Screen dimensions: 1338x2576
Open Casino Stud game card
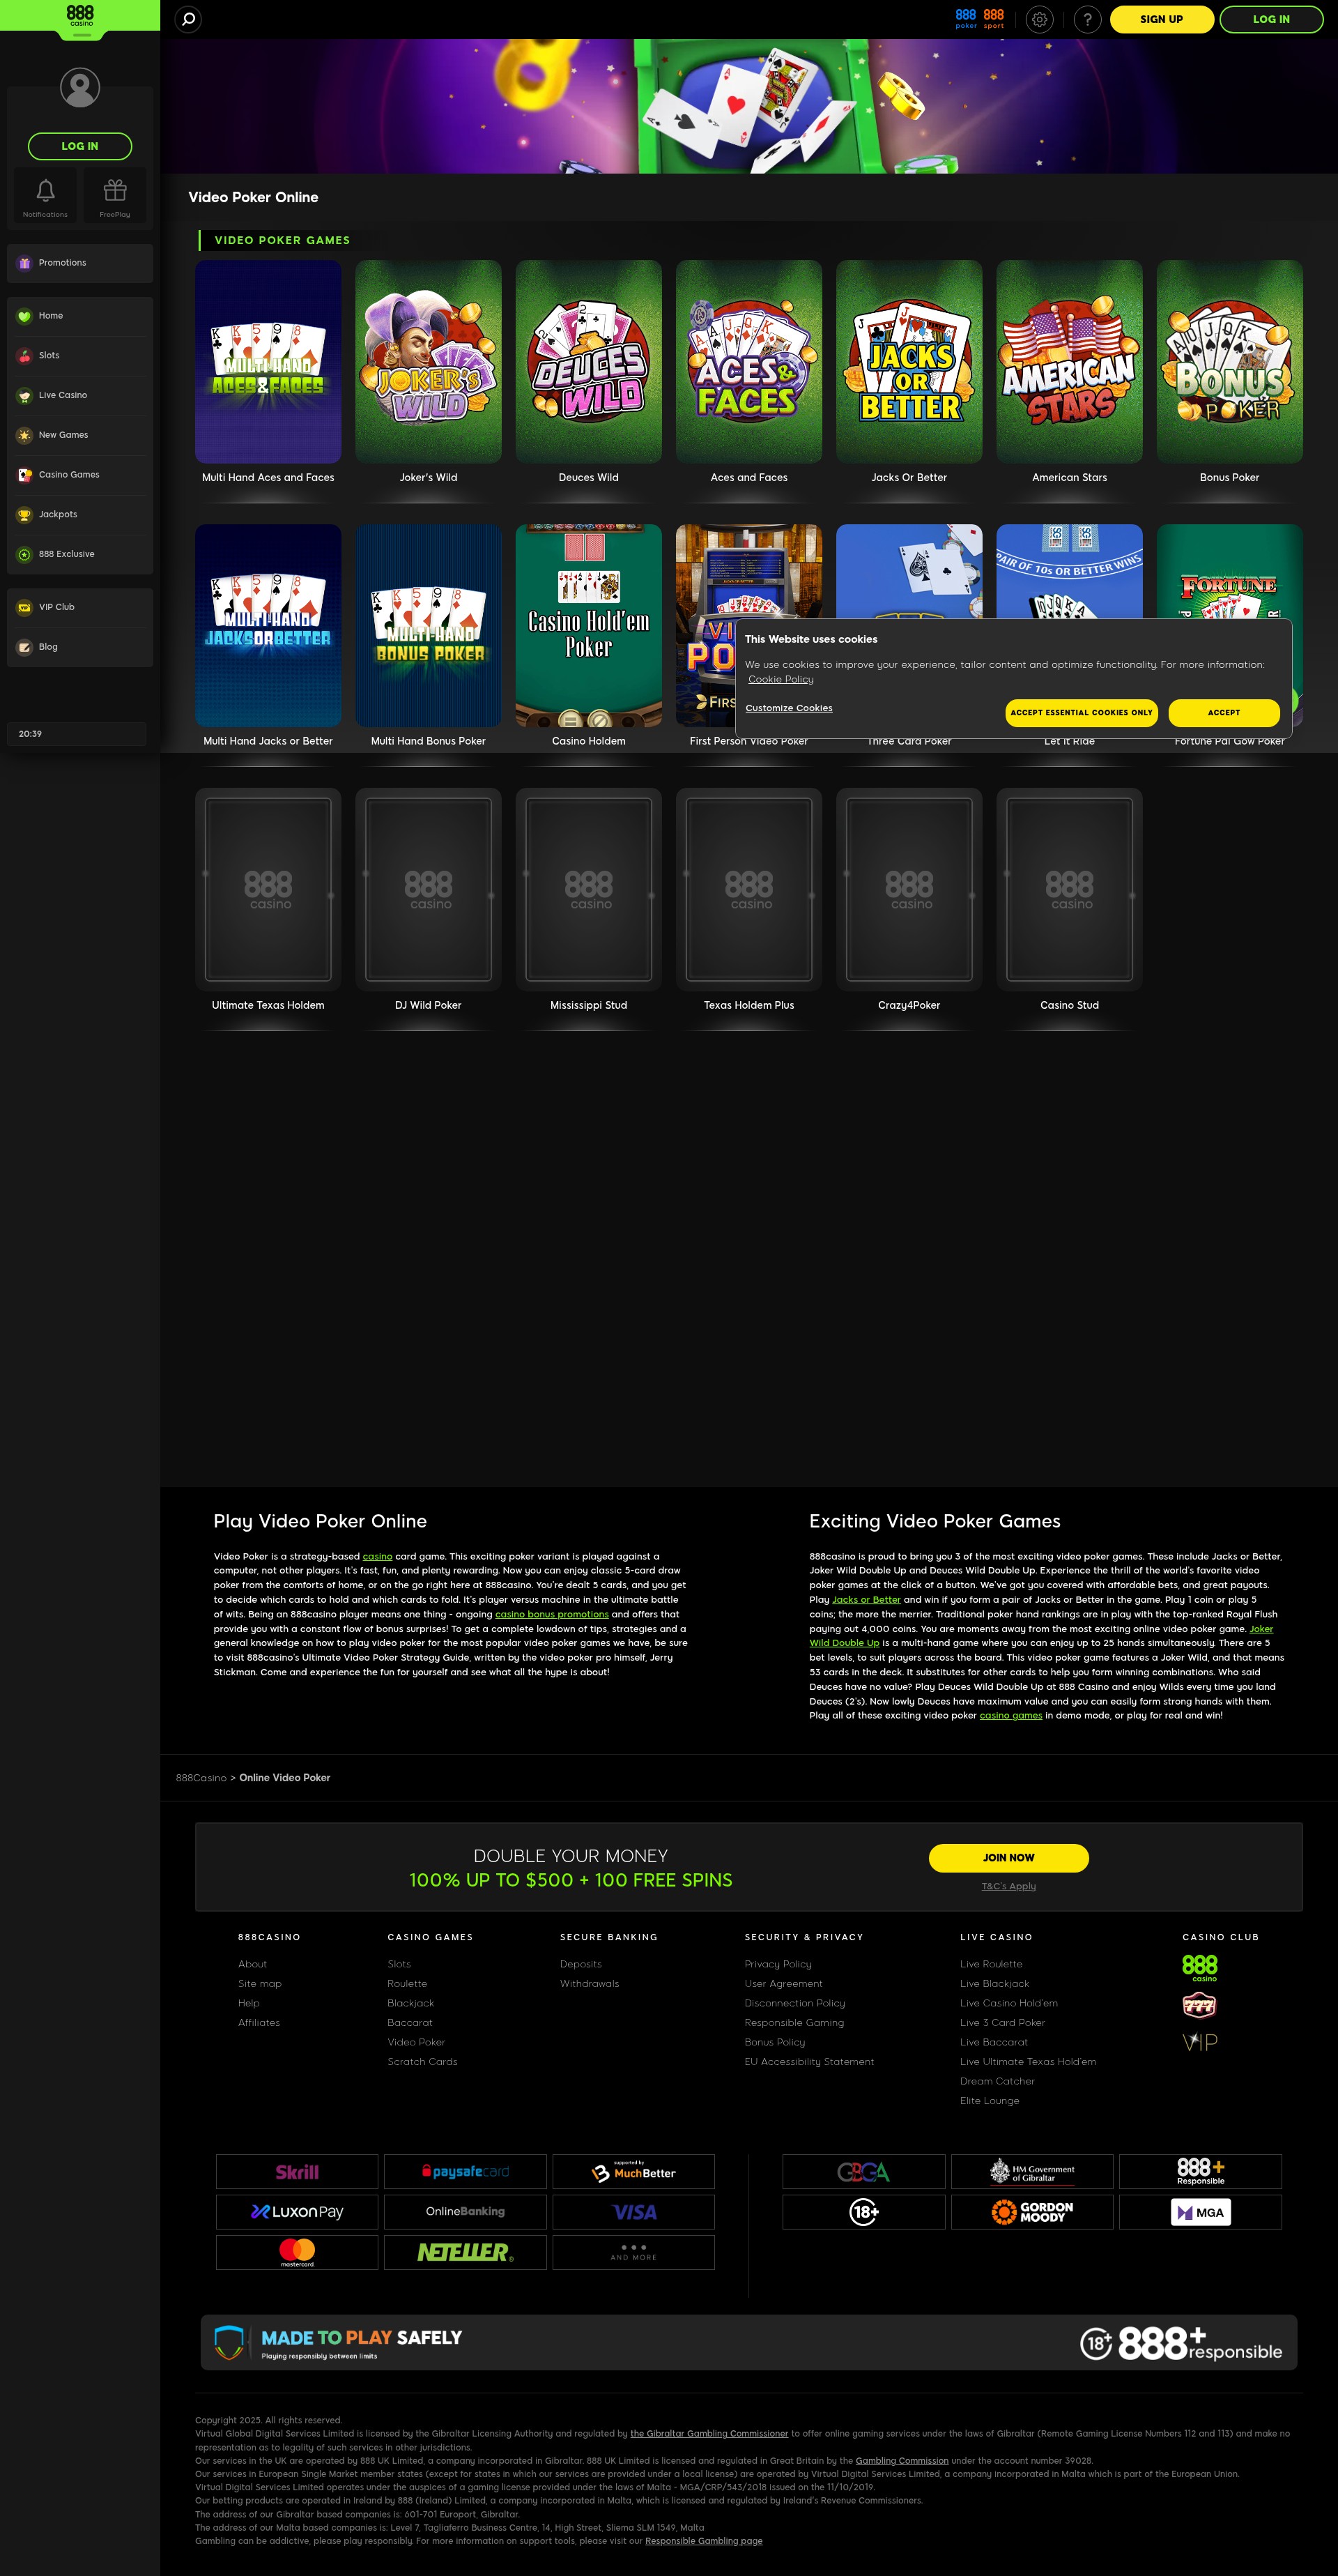pos(1069,890)
